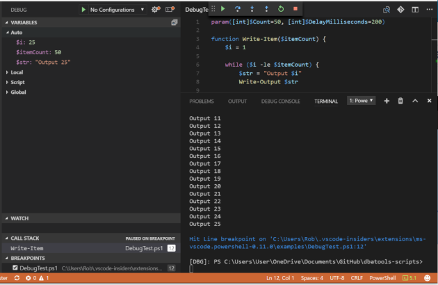Click the Step Into debug icon
This screenshot has width=438, height=285.
click(x=251, y=9)
